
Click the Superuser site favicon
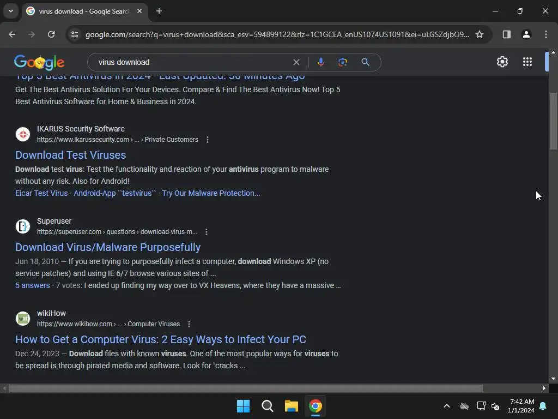pyautogui.click(x=23, y=226)
